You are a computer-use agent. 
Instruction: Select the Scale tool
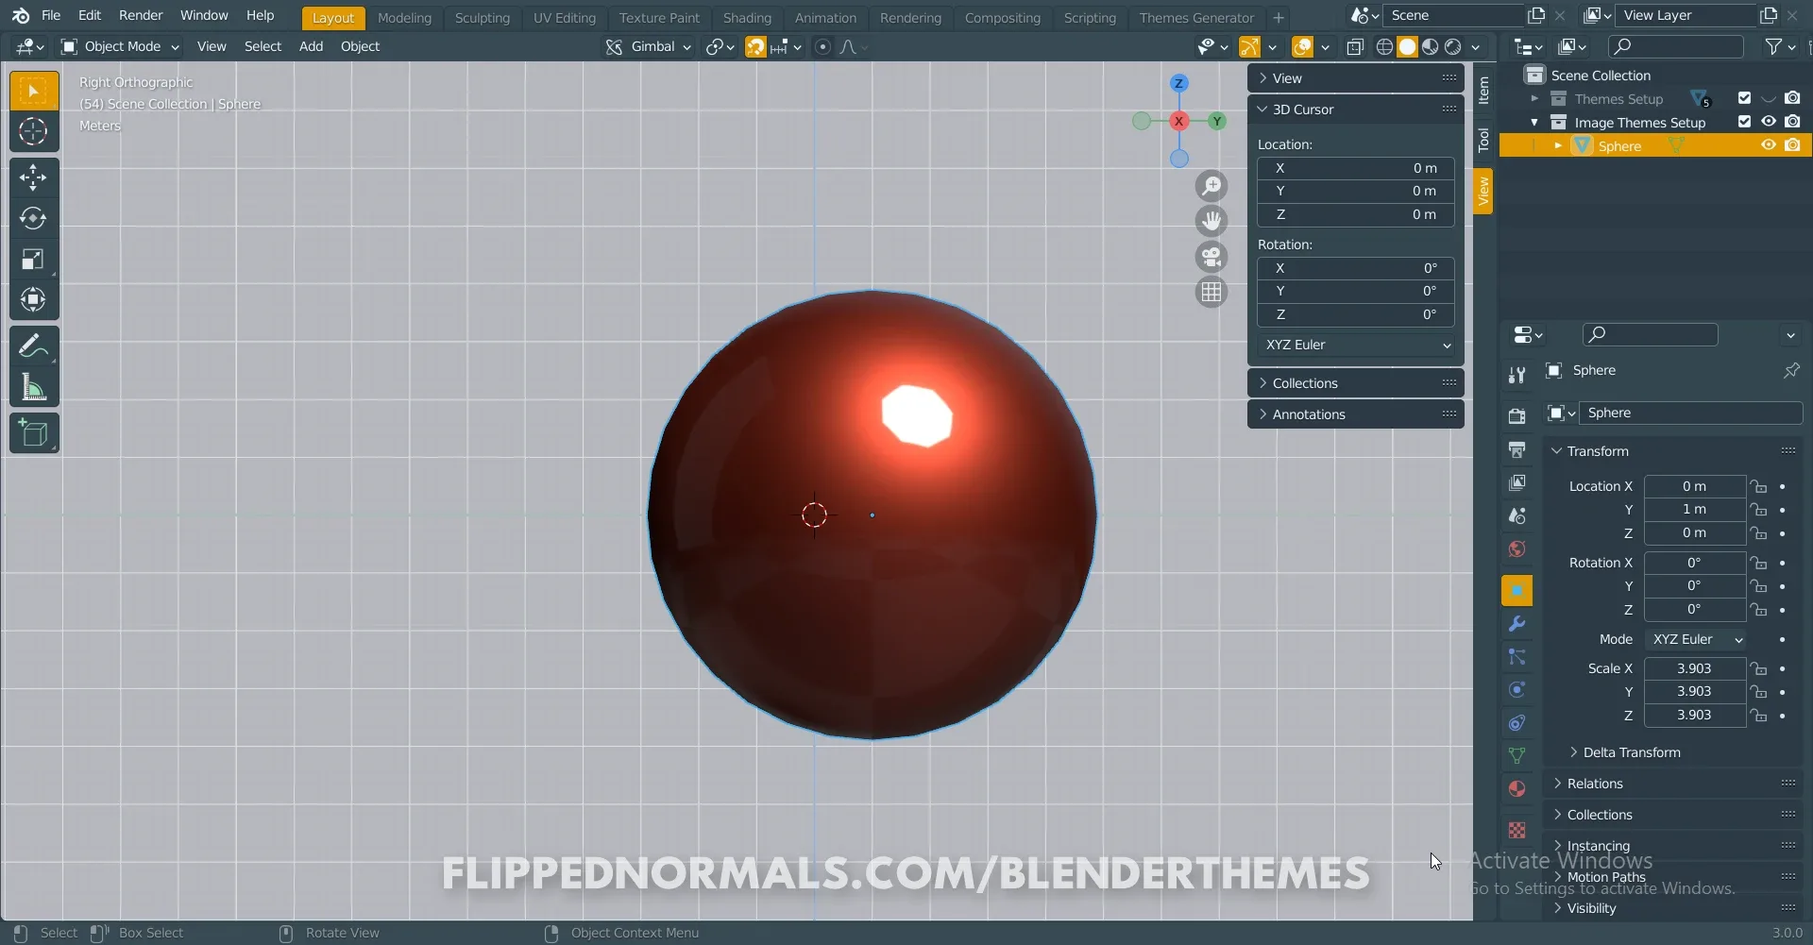34,259
